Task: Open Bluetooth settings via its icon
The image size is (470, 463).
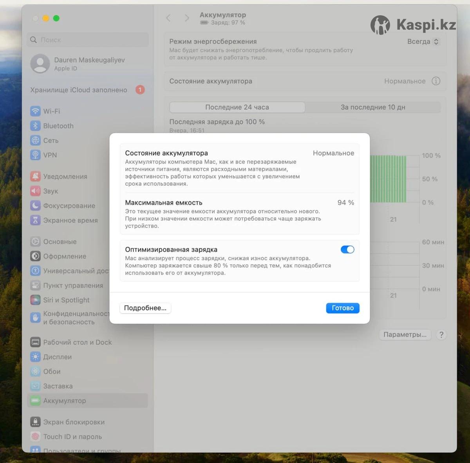Action: click(35, 126)
